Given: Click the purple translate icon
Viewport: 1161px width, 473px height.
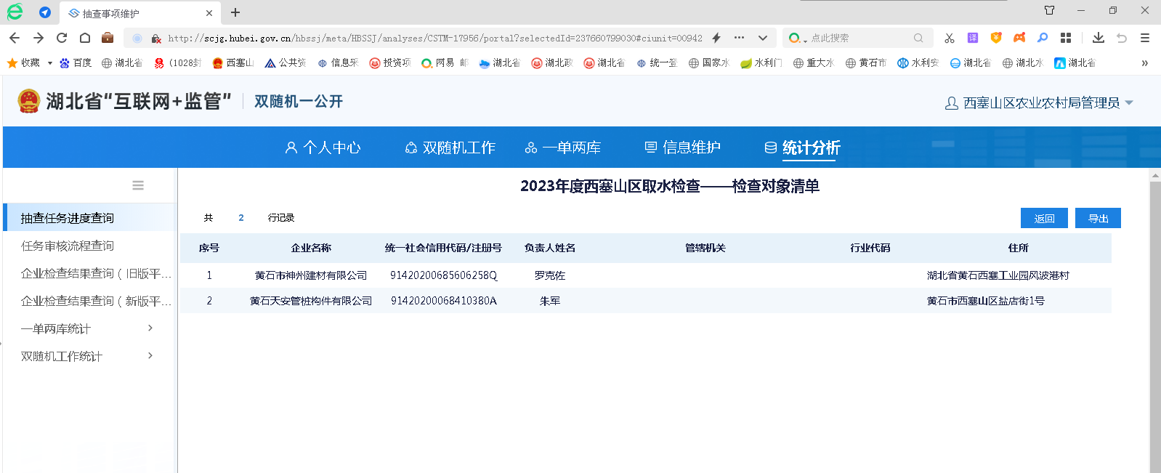Looking at the screenshot, I should pos(972,38).
